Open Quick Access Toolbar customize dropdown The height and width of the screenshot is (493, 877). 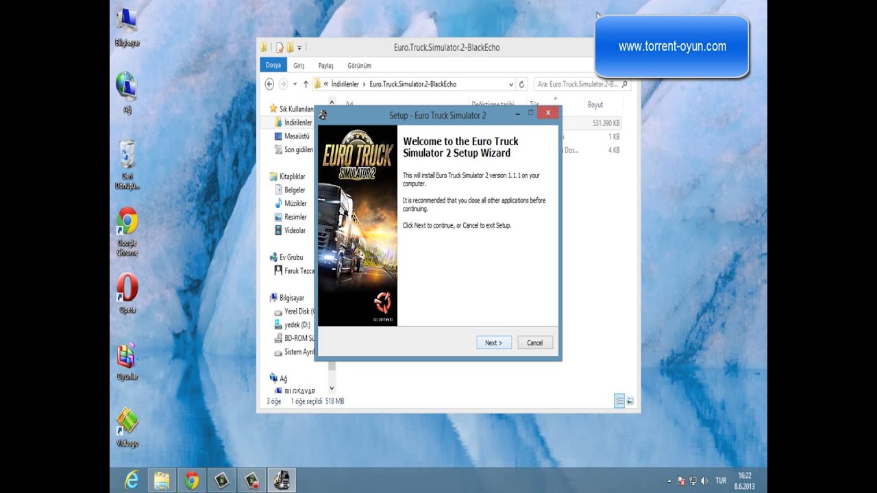(x=299, y=47)
